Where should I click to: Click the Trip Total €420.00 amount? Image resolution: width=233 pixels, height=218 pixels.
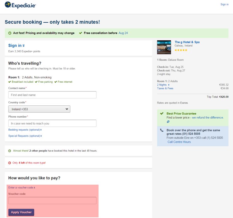pyautogui.click(x=224, y=97)
